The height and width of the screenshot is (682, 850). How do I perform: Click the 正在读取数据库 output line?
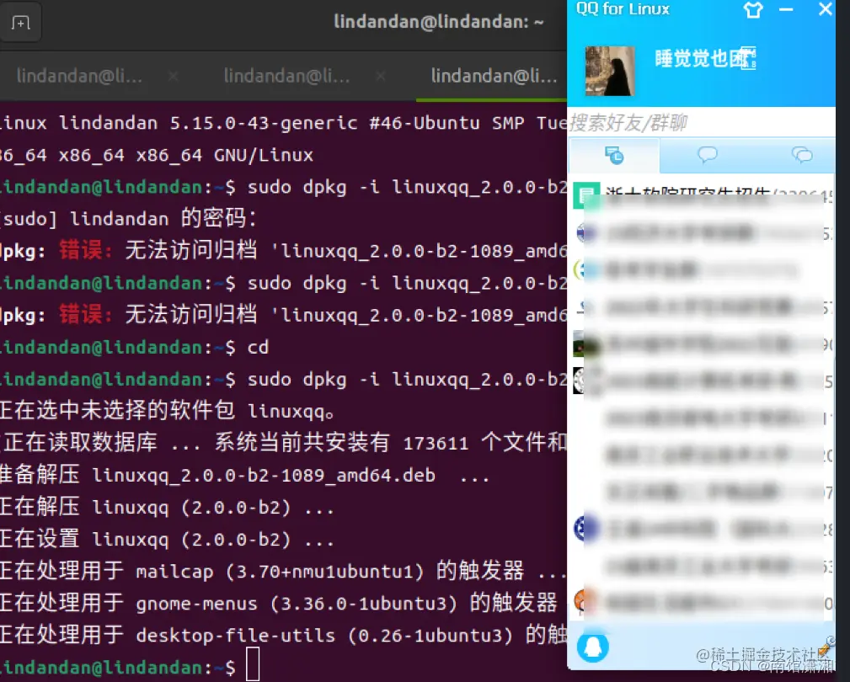click(x=283, y=443)
